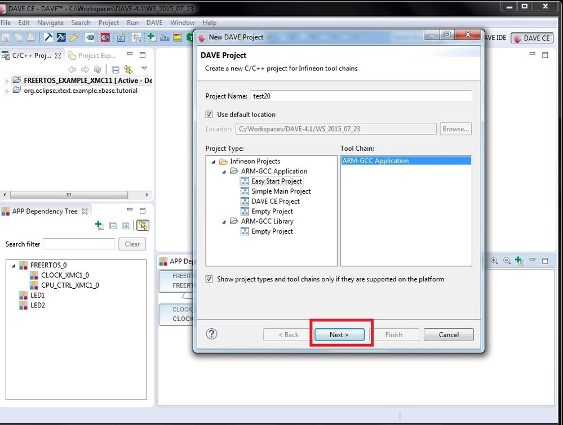Open the Navigate menu
Screen dimensions: 563x425
[50, 23]
